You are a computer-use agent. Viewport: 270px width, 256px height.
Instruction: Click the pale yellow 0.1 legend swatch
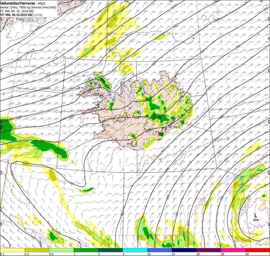[x=12, y=250]
